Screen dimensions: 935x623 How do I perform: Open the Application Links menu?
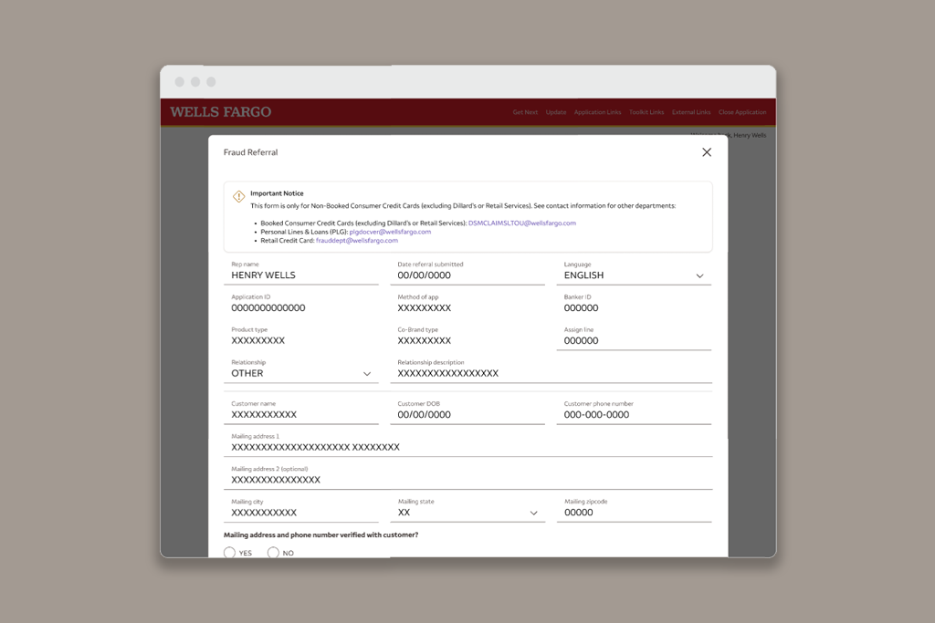coord(597,112)
